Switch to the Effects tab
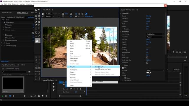 point(23,65)
